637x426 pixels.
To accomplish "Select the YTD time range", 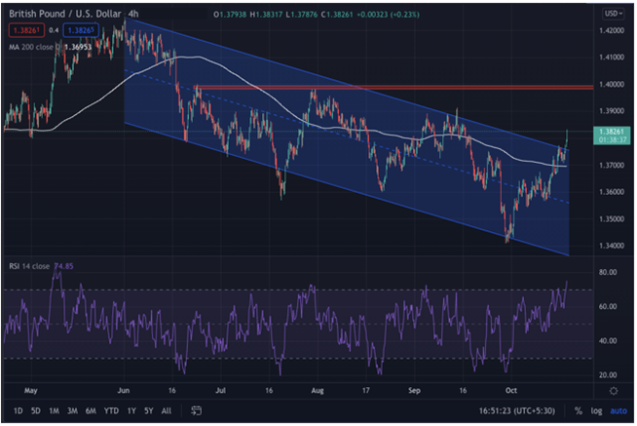I will [111, 411].
